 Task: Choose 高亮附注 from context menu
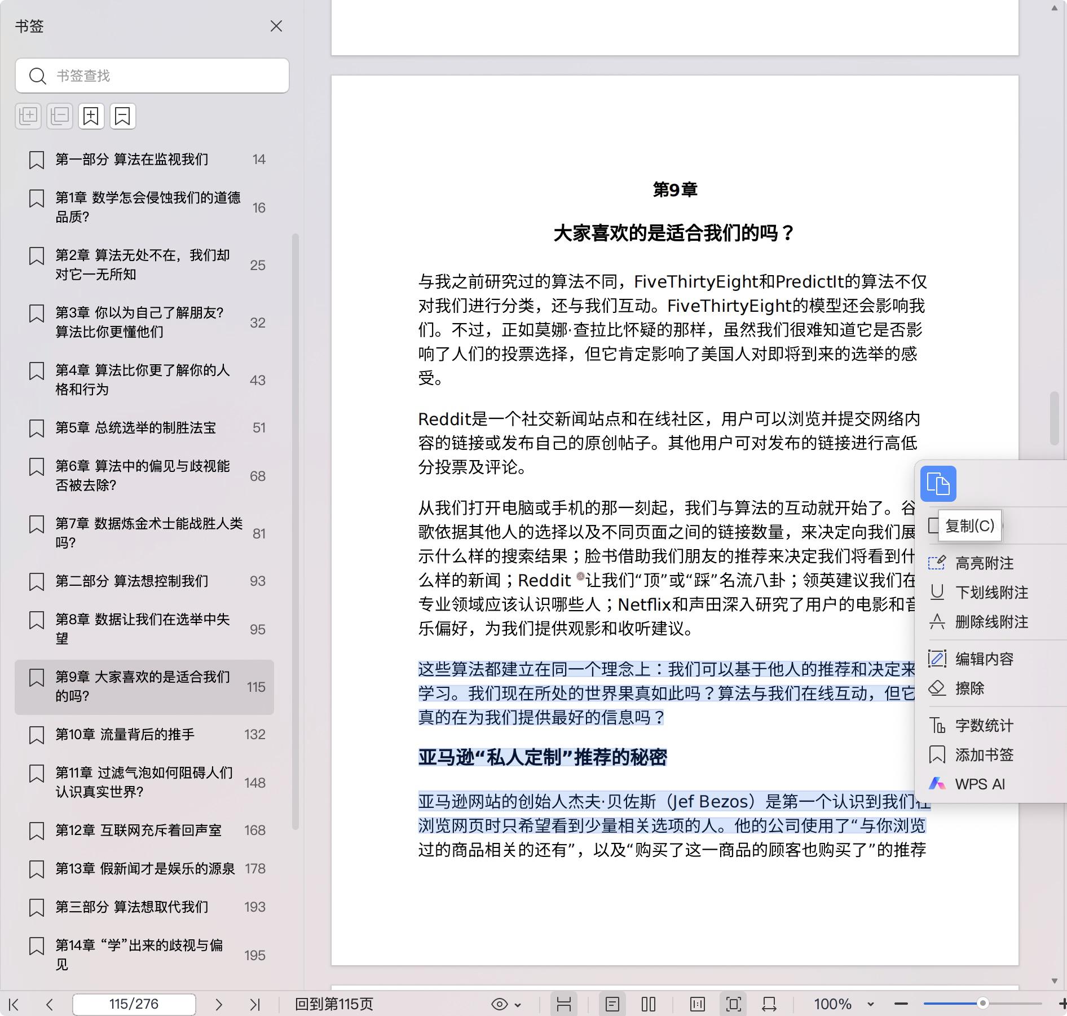984,563
